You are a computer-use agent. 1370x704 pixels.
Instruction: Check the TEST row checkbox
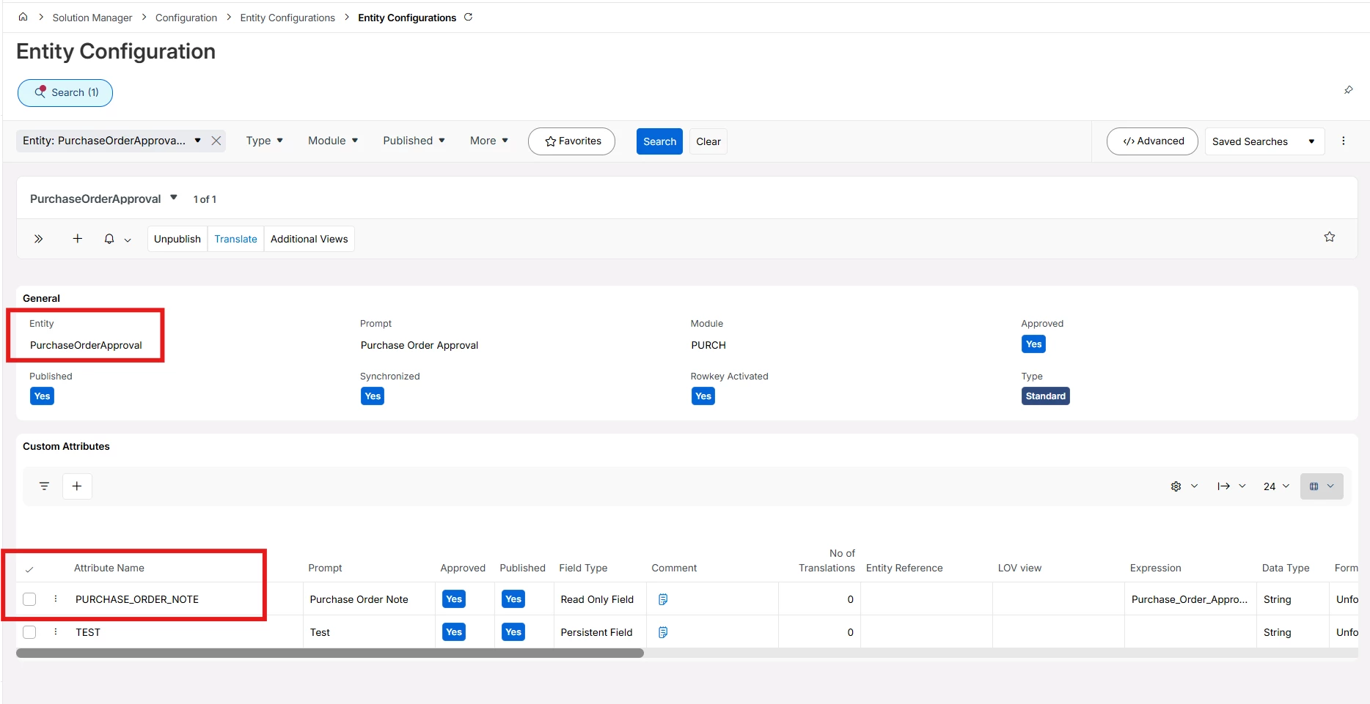29,632
